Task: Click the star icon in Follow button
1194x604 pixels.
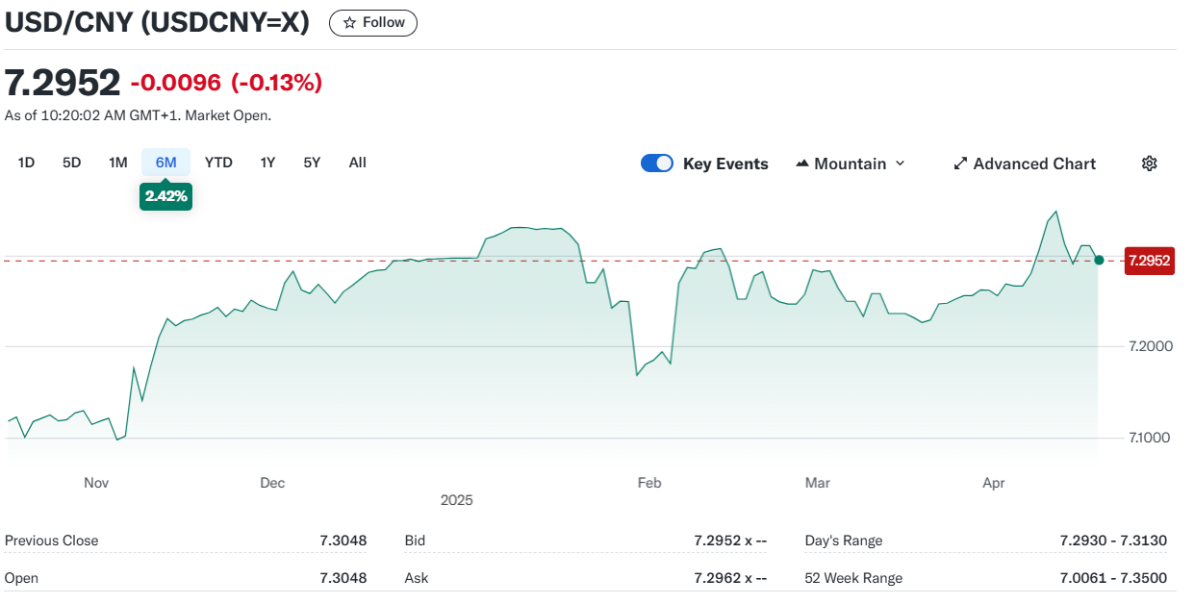Action: point(349,23)
